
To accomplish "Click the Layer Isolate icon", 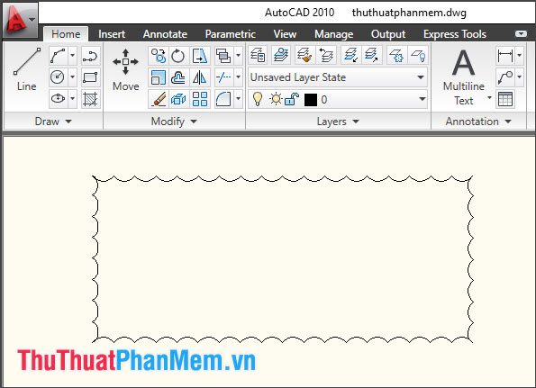I will coord(351,55).
